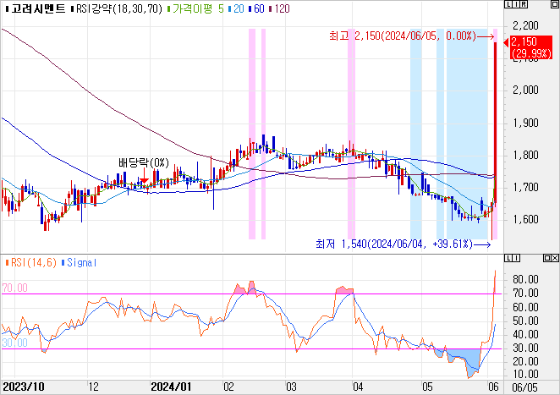
Task: Click the L button in price panel
Action: point(509,4)
